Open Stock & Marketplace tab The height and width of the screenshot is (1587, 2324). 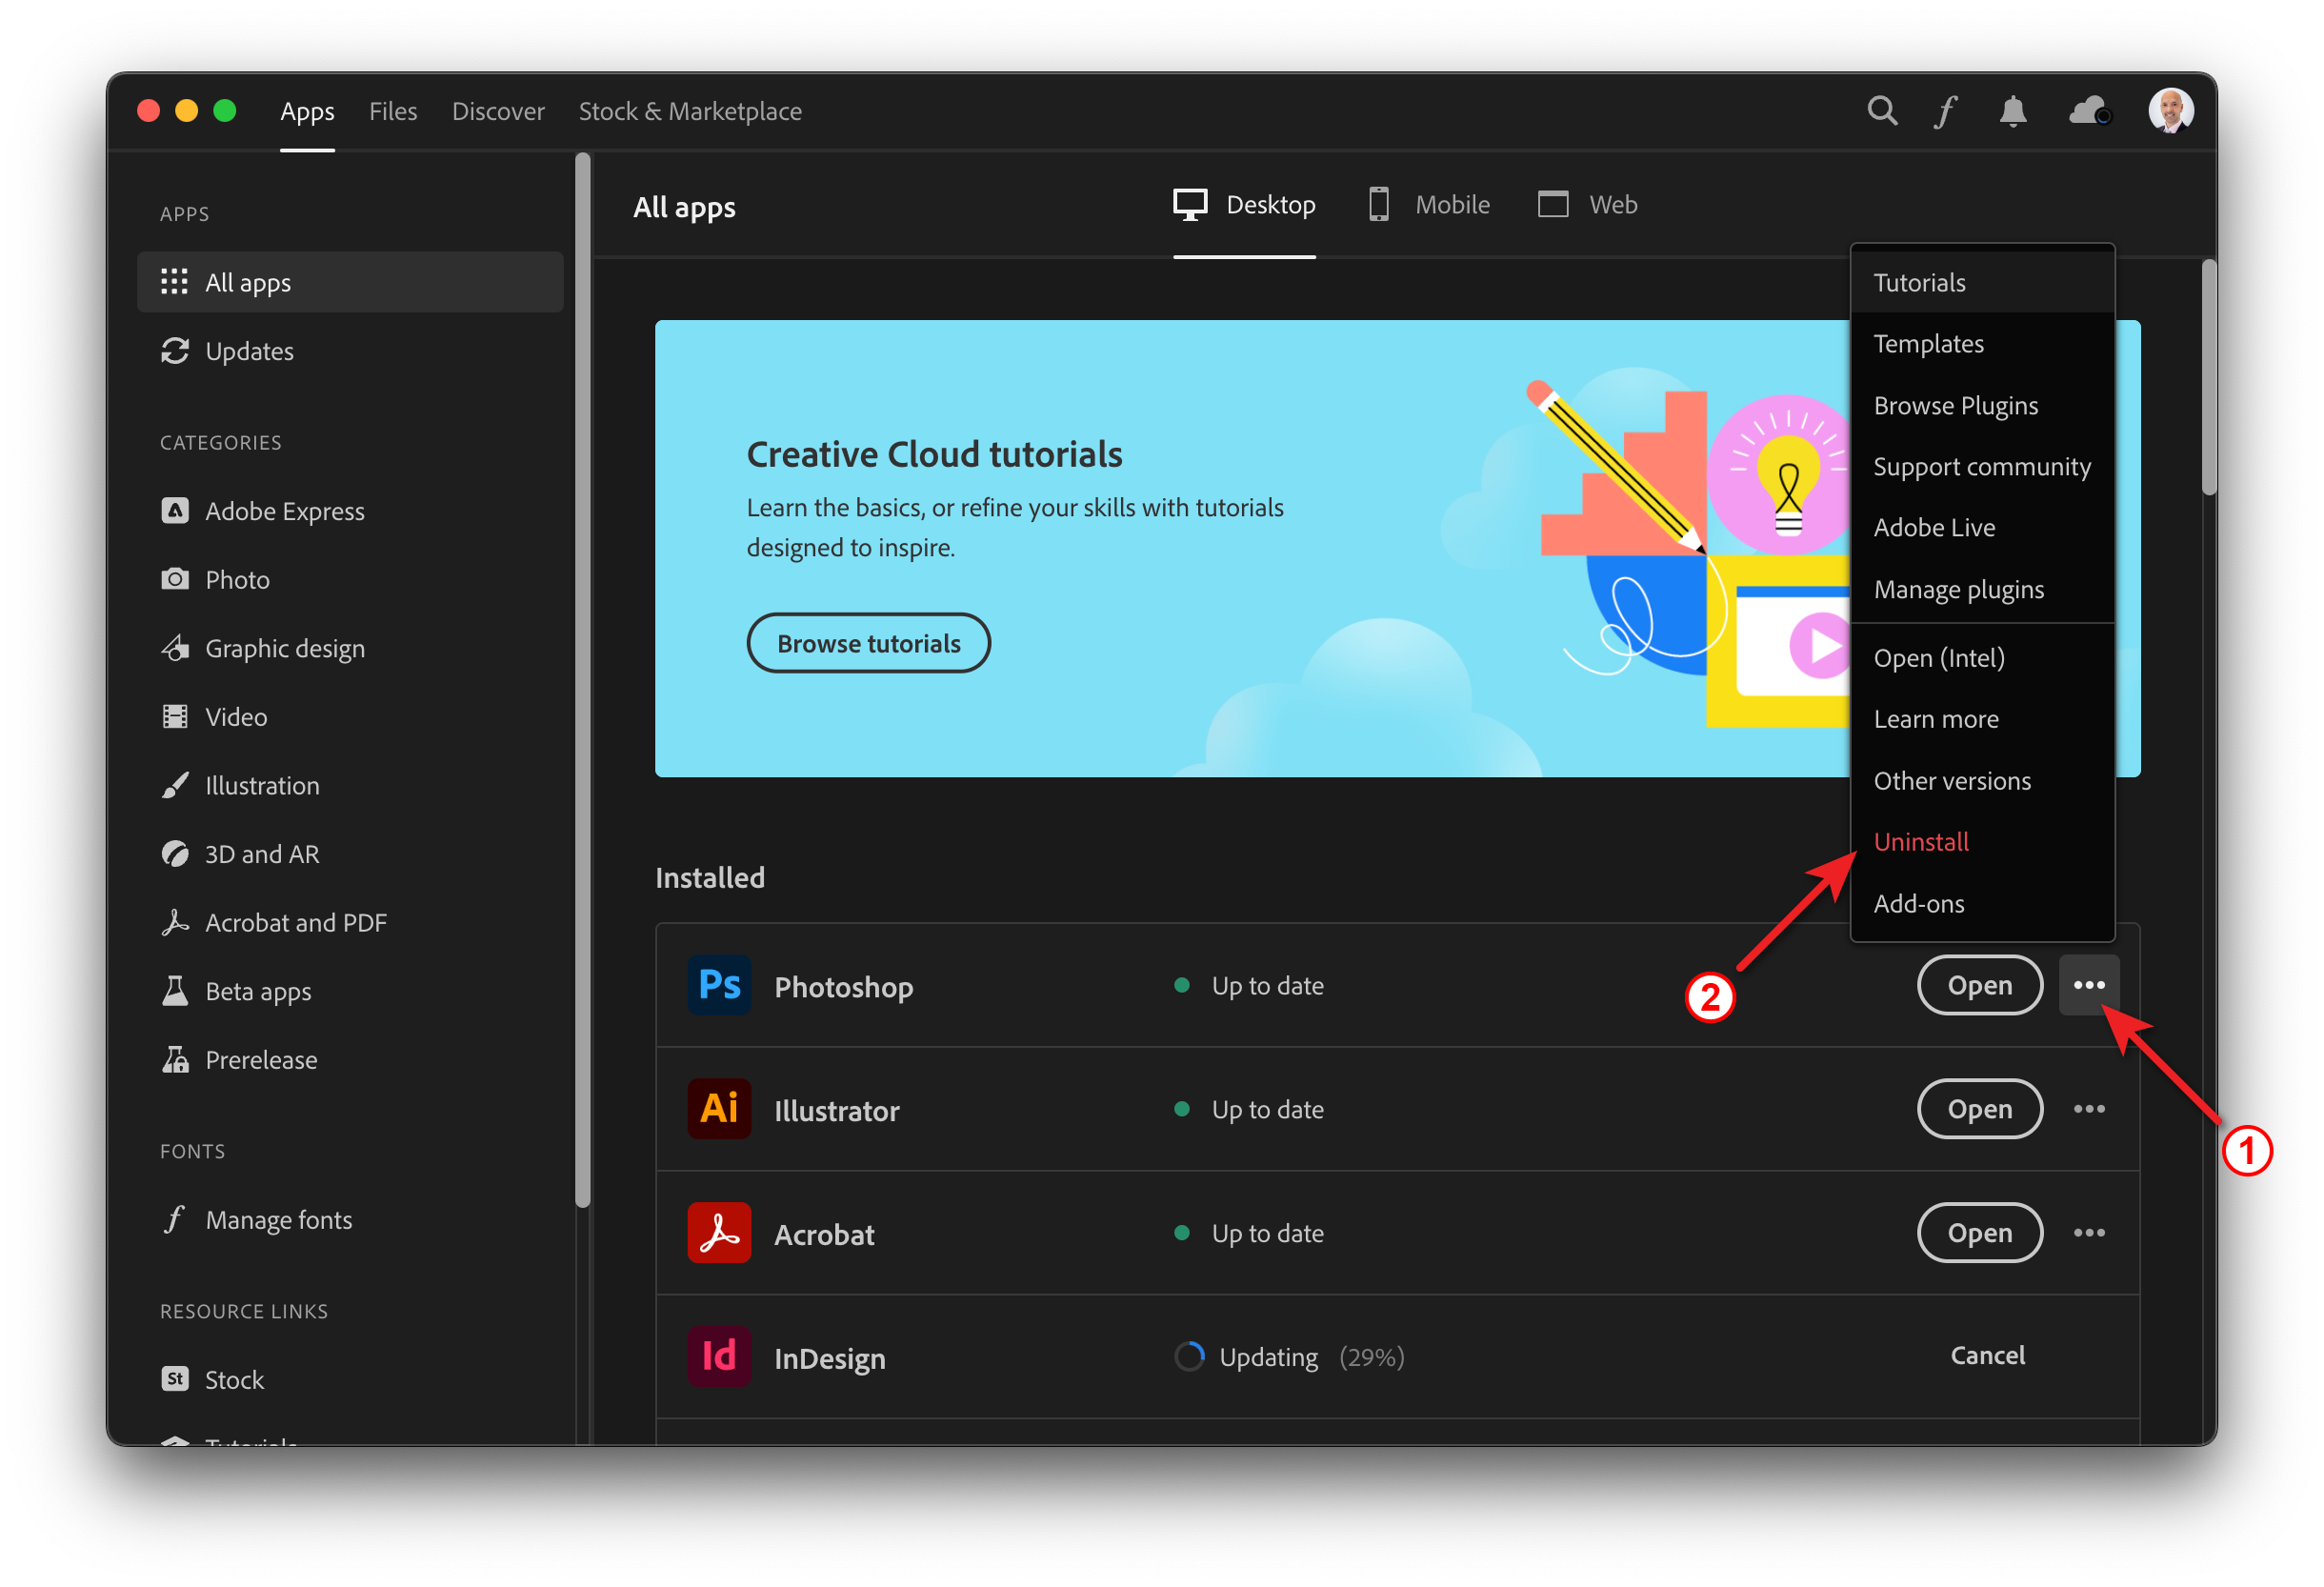point(690,111)
